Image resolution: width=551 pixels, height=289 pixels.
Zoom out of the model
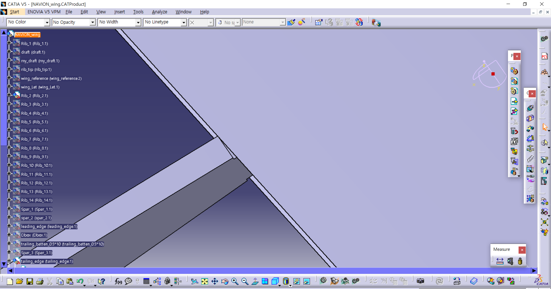[x=245, y=281]
